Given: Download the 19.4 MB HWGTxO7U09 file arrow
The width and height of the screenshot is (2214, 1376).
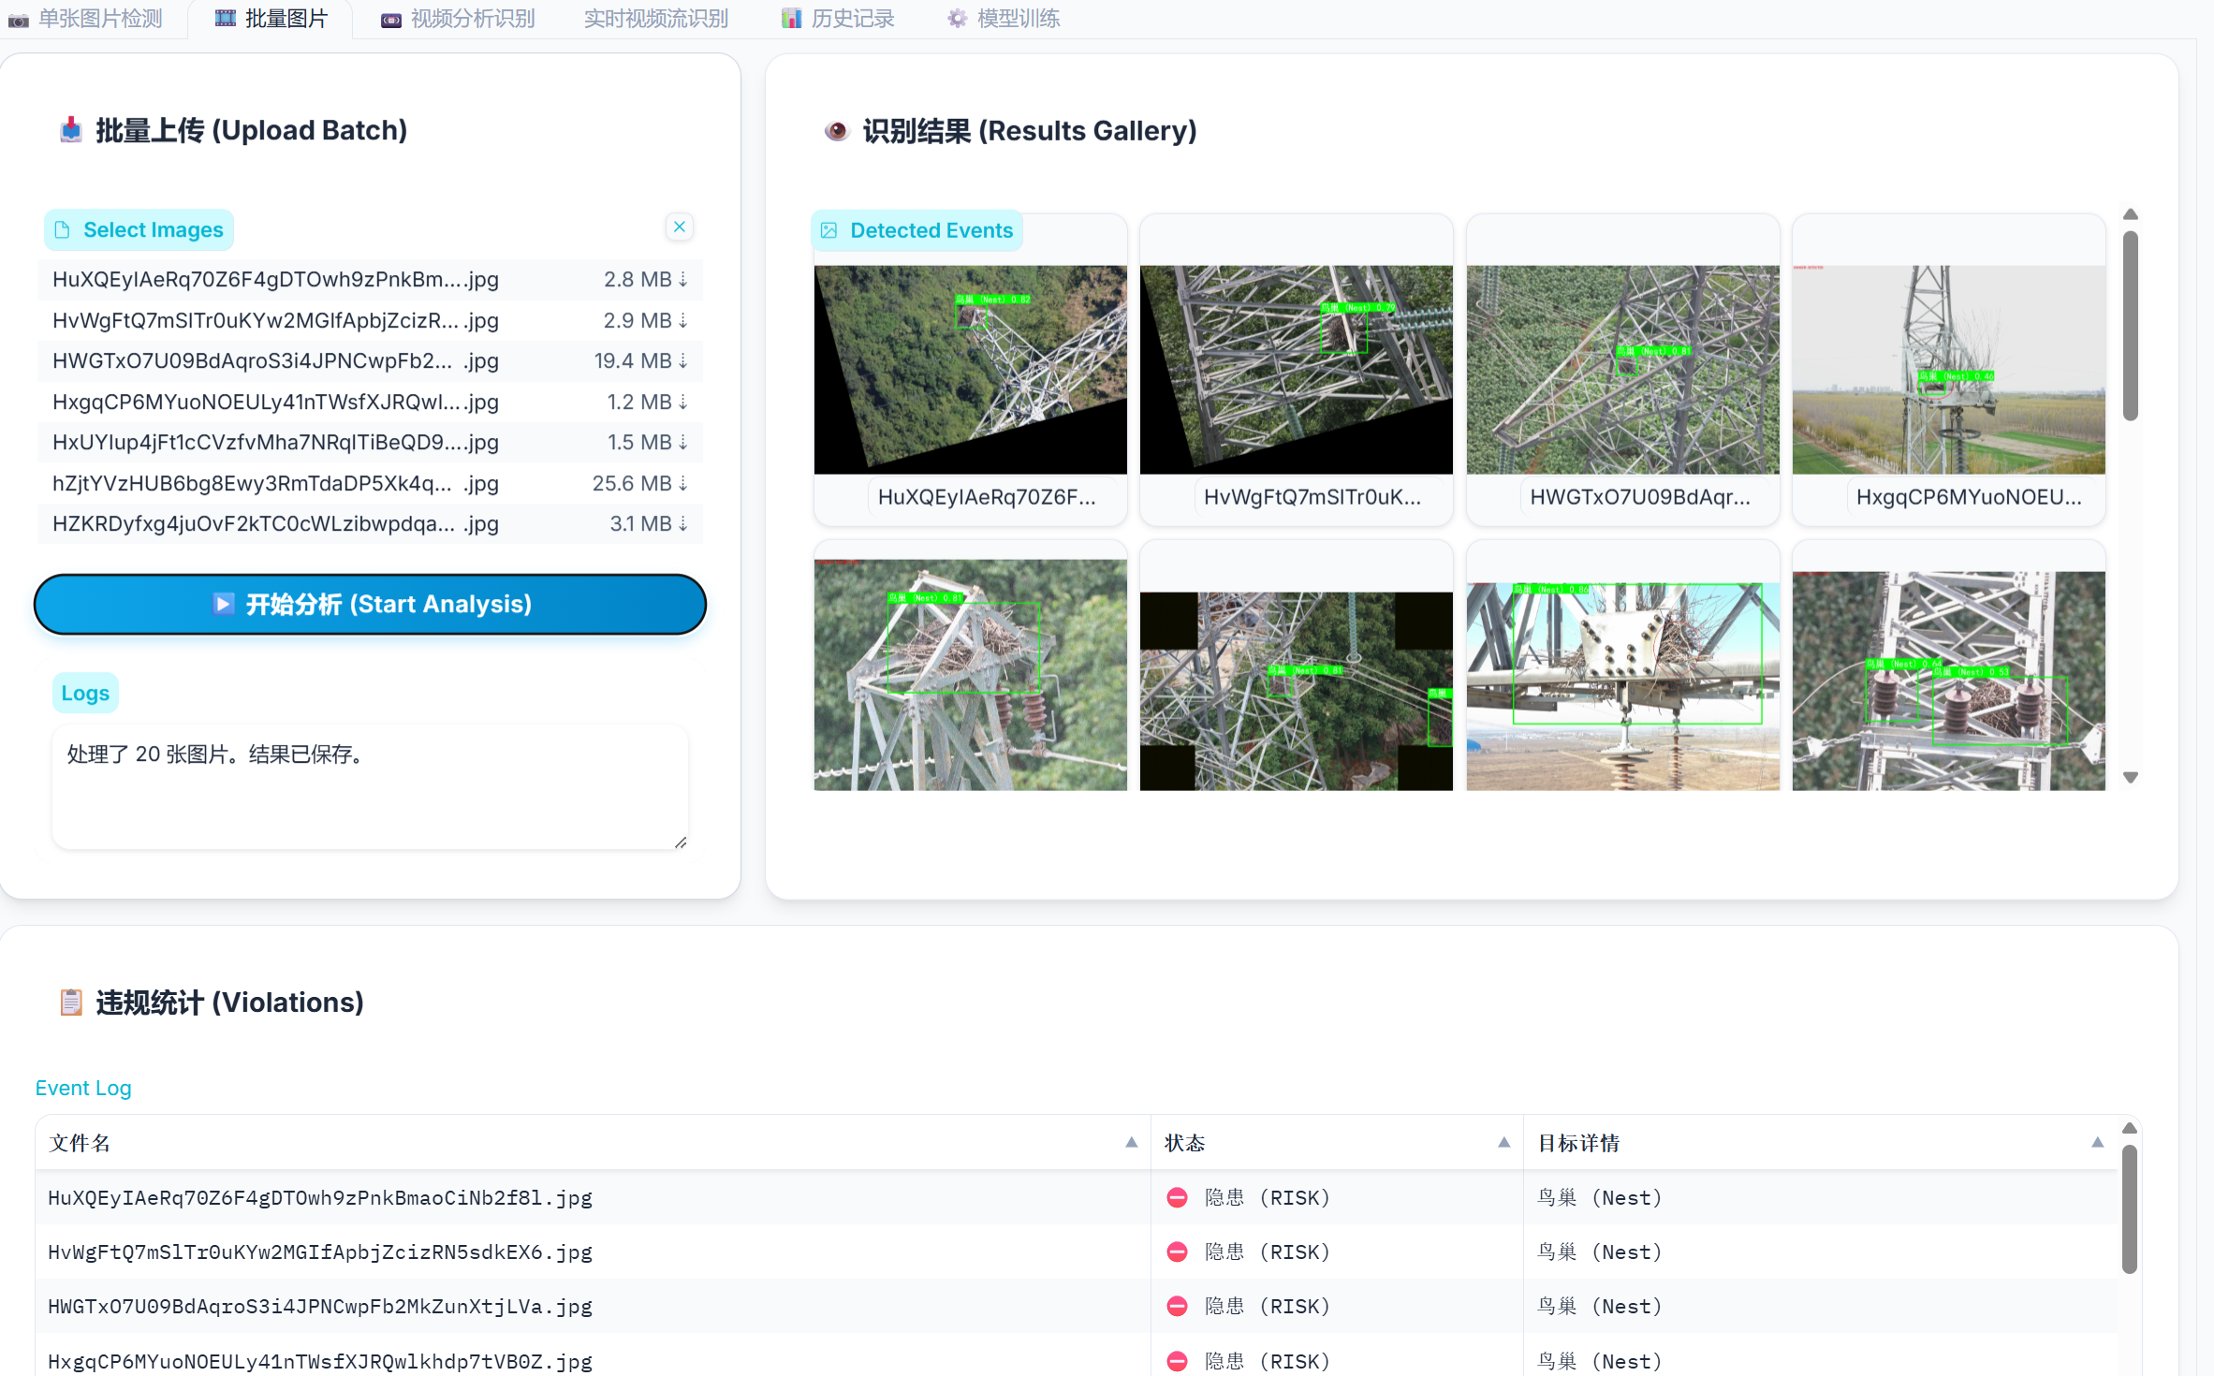Looking at the screenshot, I should 683,361.
